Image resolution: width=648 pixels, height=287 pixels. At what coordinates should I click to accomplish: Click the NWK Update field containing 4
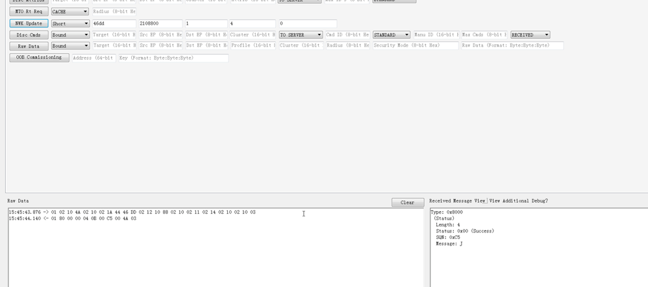pyautogui.click(x=253, y=23)
